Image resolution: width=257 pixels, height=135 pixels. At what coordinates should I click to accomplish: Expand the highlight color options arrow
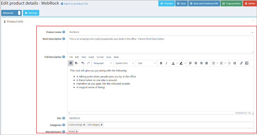185,63
